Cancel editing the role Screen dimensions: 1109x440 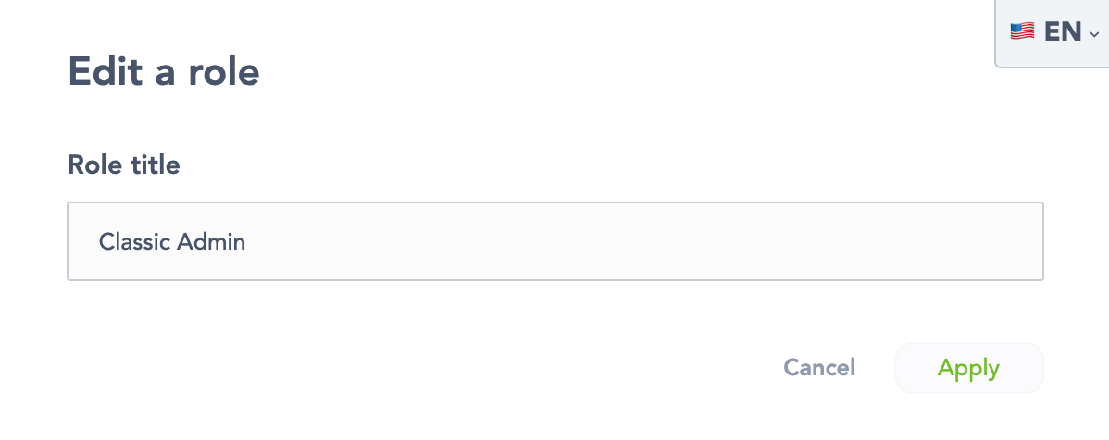pyautogui.click(x=819, y=368)
